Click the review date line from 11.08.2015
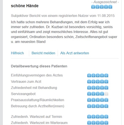124x125 pixels. coord(63,16)
